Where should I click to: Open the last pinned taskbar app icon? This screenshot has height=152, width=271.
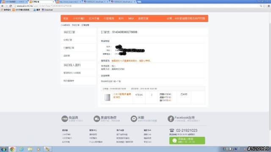[x=47, y=149]
